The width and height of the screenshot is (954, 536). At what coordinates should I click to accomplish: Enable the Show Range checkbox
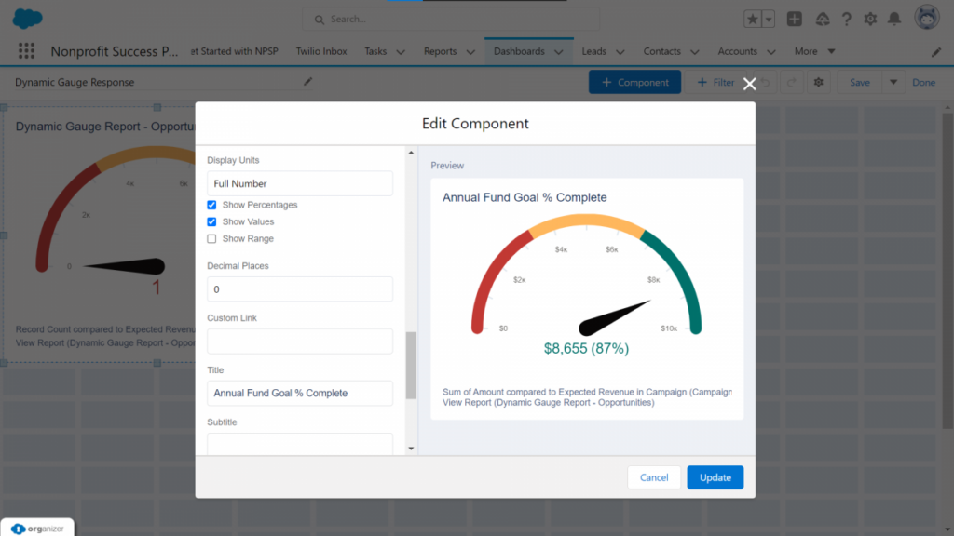pyautogui.click(x=211, y=238)
